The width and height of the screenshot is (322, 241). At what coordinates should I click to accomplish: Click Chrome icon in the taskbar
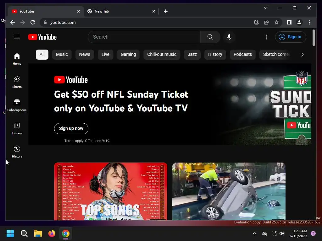66,233
